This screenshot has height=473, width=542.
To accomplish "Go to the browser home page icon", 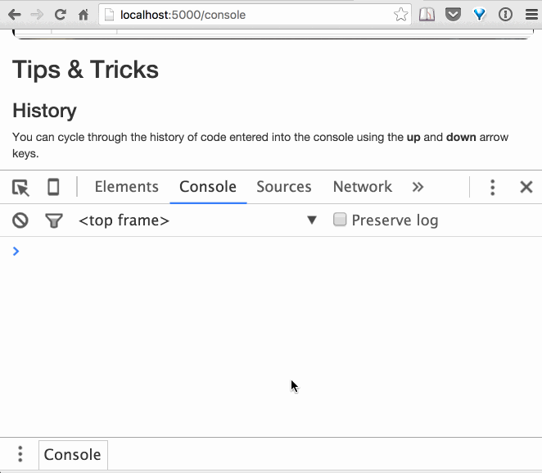I will coord(83,15).
